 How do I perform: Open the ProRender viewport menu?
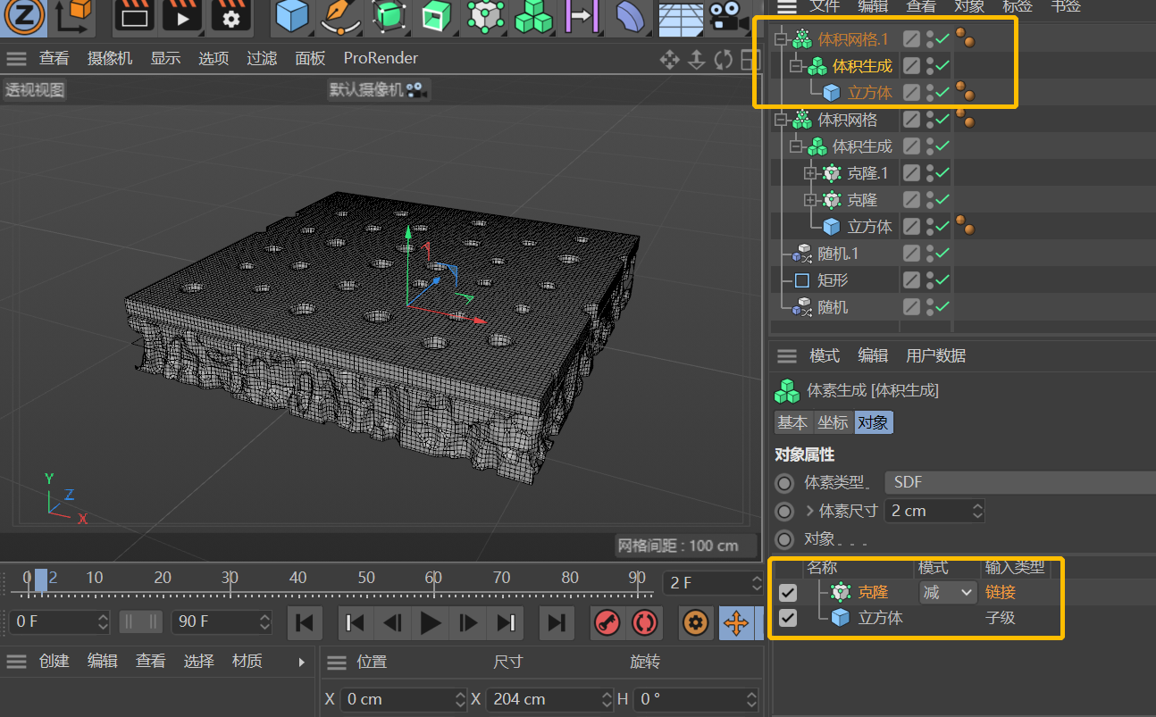tap(381, 59)
